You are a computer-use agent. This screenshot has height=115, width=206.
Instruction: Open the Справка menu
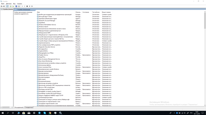(x=20, y=4)
